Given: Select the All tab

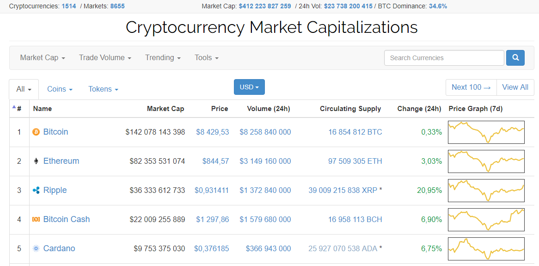Looking at the screenshot, I should (24, 89).
